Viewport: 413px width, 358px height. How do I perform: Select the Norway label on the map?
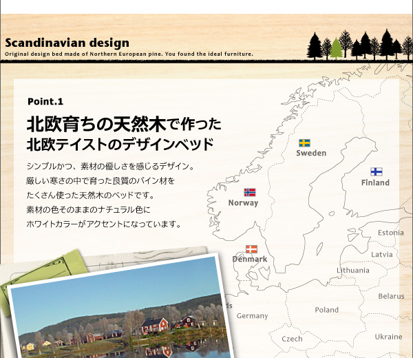[243, 203]
